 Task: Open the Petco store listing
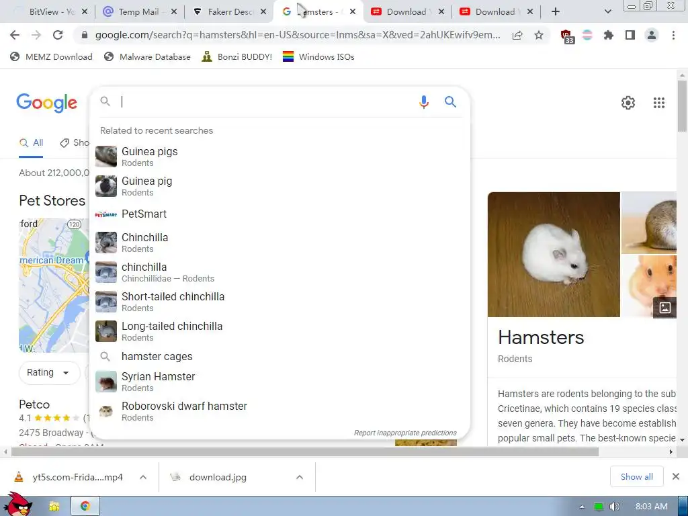(x=34, y=404)
